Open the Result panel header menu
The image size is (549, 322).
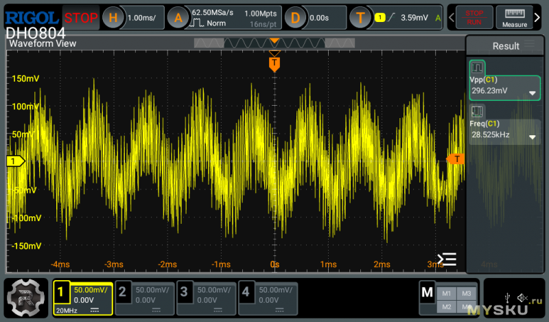tap(529, 45)
